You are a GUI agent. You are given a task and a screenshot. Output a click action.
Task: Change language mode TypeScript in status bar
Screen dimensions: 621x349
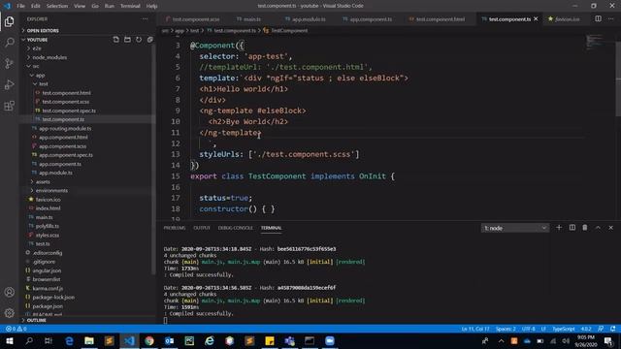pos(563,329)
